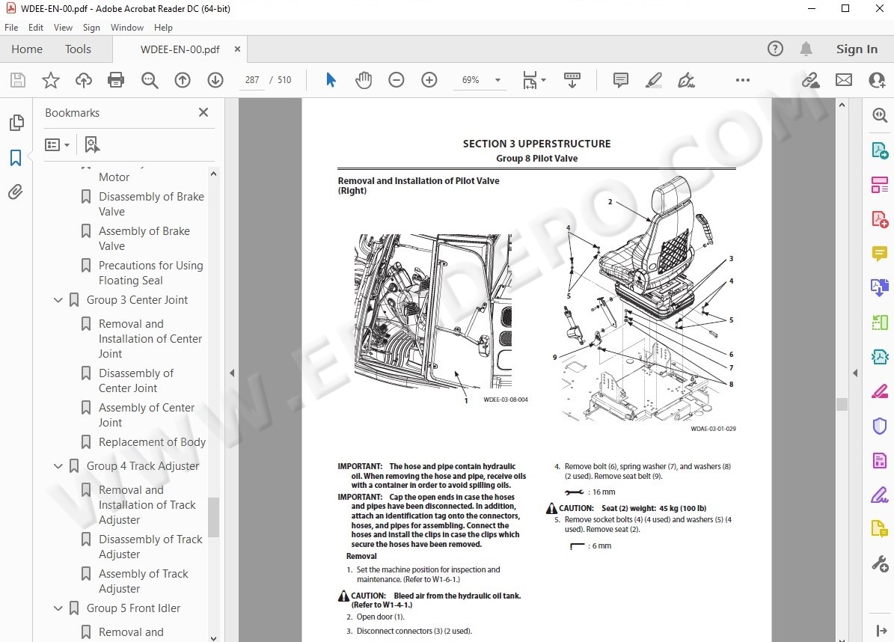Open bookmark Assembly of Brake Valve
Screen dimensions: 894x642
click(144, 239)
